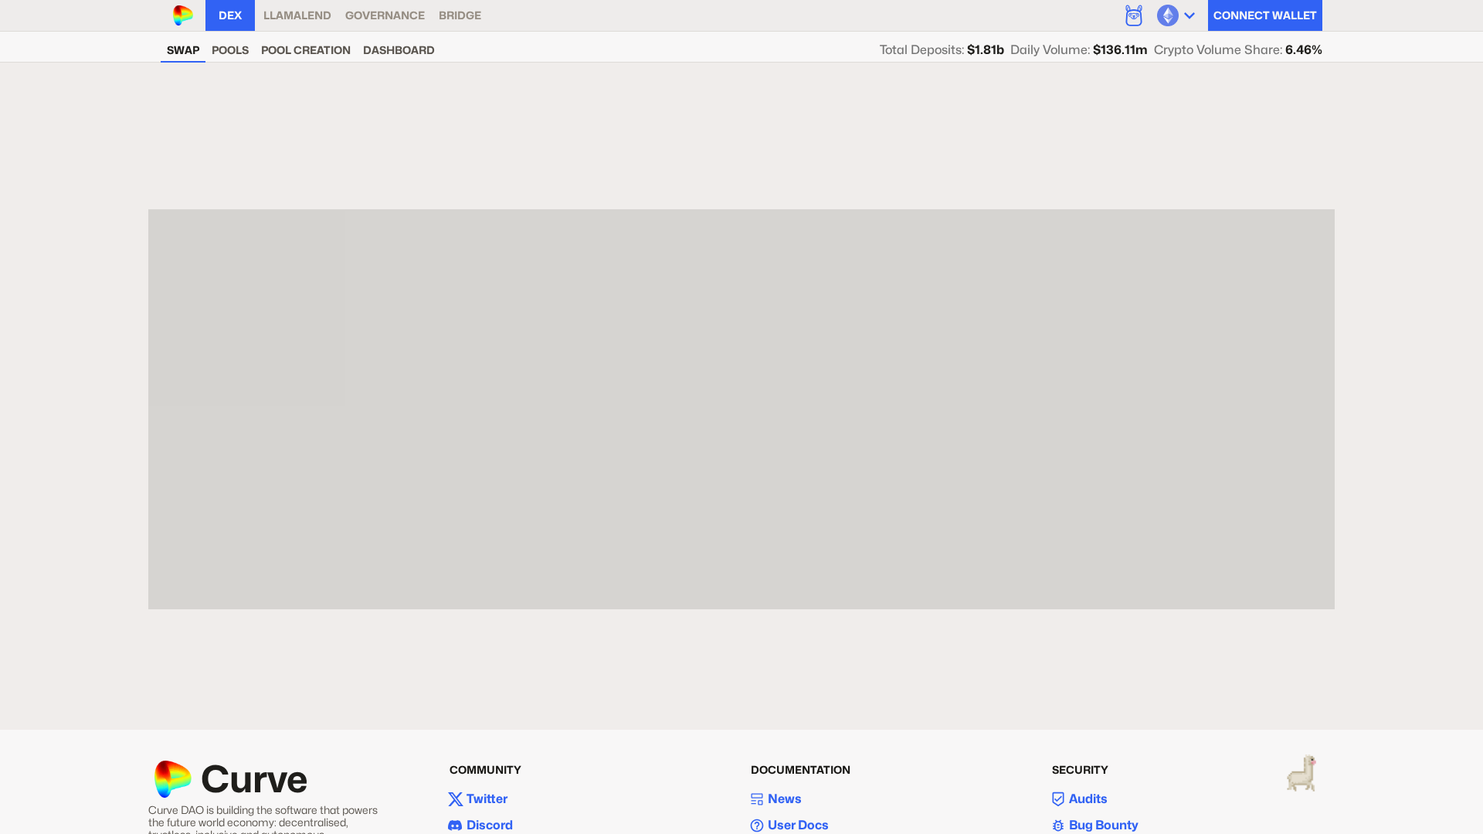Click the Discord icon in the footer
The height and width of the screenshot is (834, 1483).
455,826
